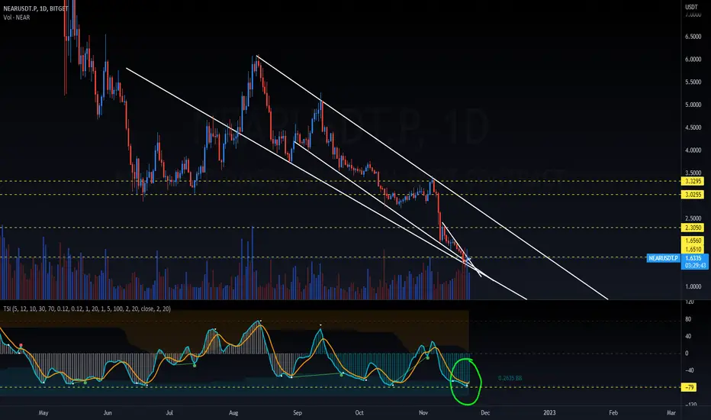Click the 1.0000 price axis label
The height and width of the screenshot is (420, 711).
693,286
